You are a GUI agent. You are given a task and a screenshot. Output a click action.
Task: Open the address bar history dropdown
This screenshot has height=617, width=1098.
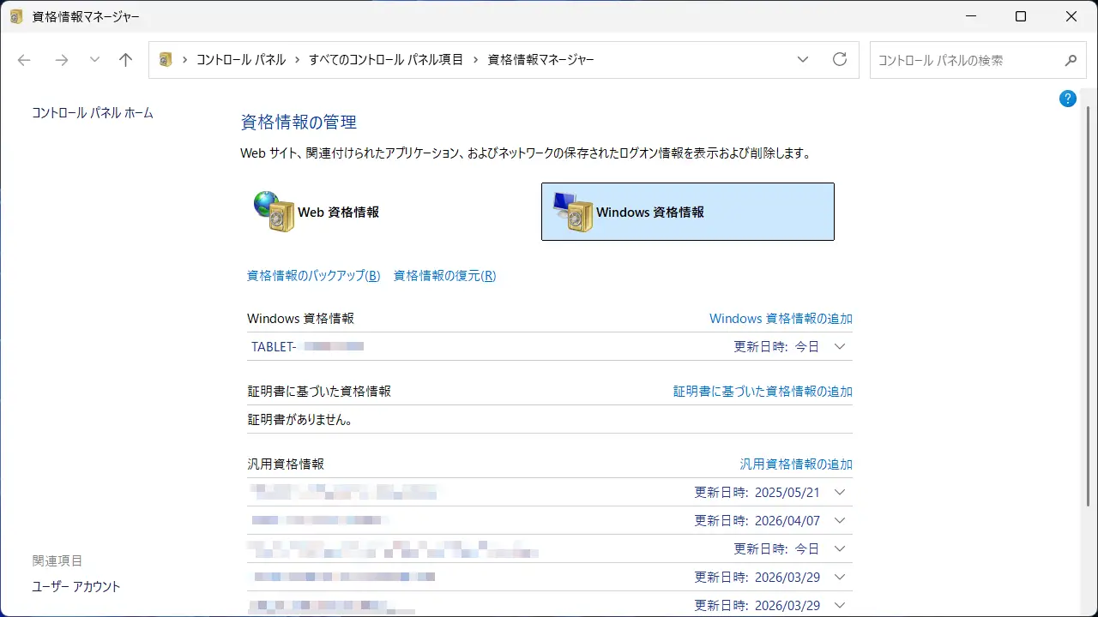point(803,59)
